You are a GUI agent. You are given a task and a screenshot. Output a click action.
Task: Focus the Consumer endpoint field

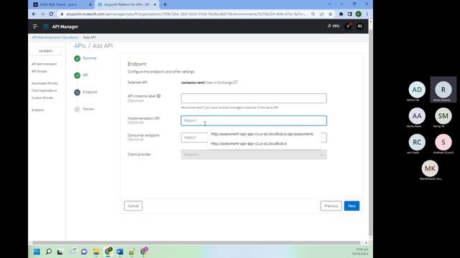[254, 138]
